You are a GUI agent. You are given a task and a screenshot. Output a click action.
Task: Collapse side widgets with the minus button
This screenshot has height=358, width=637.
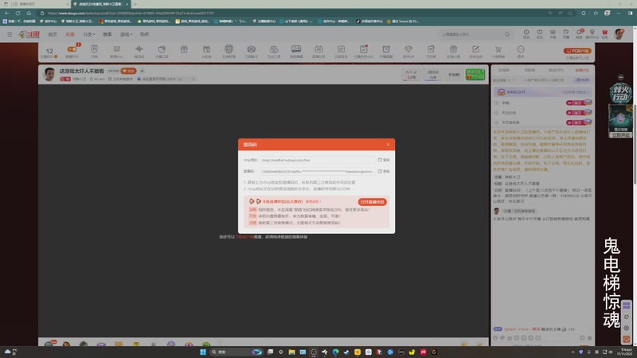(x=620, y=77)
